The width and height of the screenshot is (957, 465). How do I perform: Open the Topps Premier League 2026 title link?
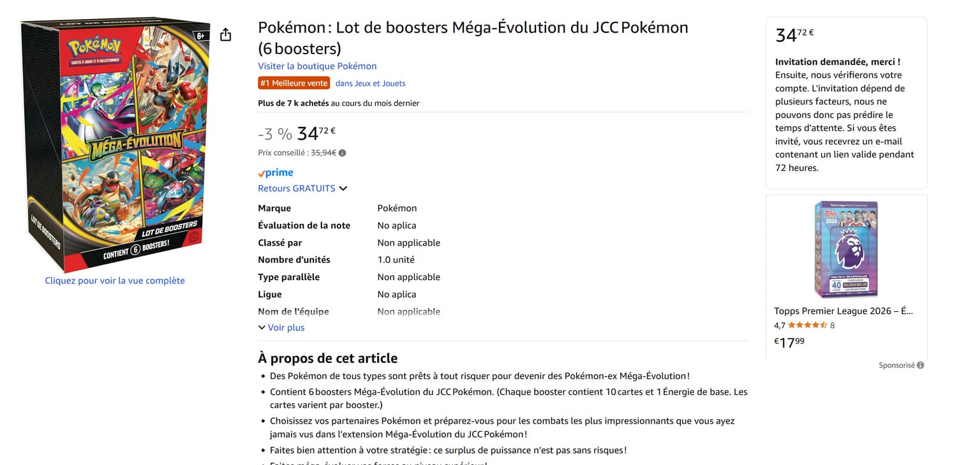point(843,311)
